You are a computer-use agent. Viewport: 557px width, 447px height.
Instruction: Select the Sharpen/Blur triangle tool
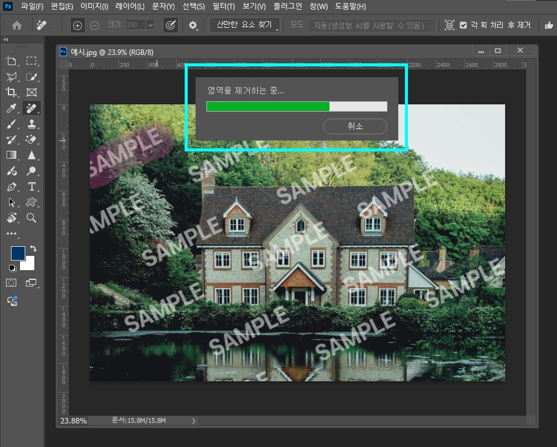coord(31,155)
